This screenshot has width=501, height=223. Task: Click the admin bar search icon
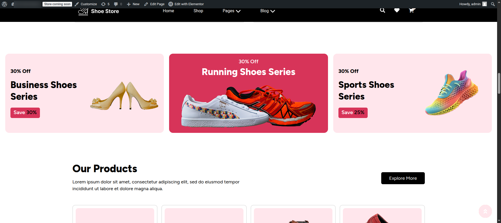[x=493, y=4]
